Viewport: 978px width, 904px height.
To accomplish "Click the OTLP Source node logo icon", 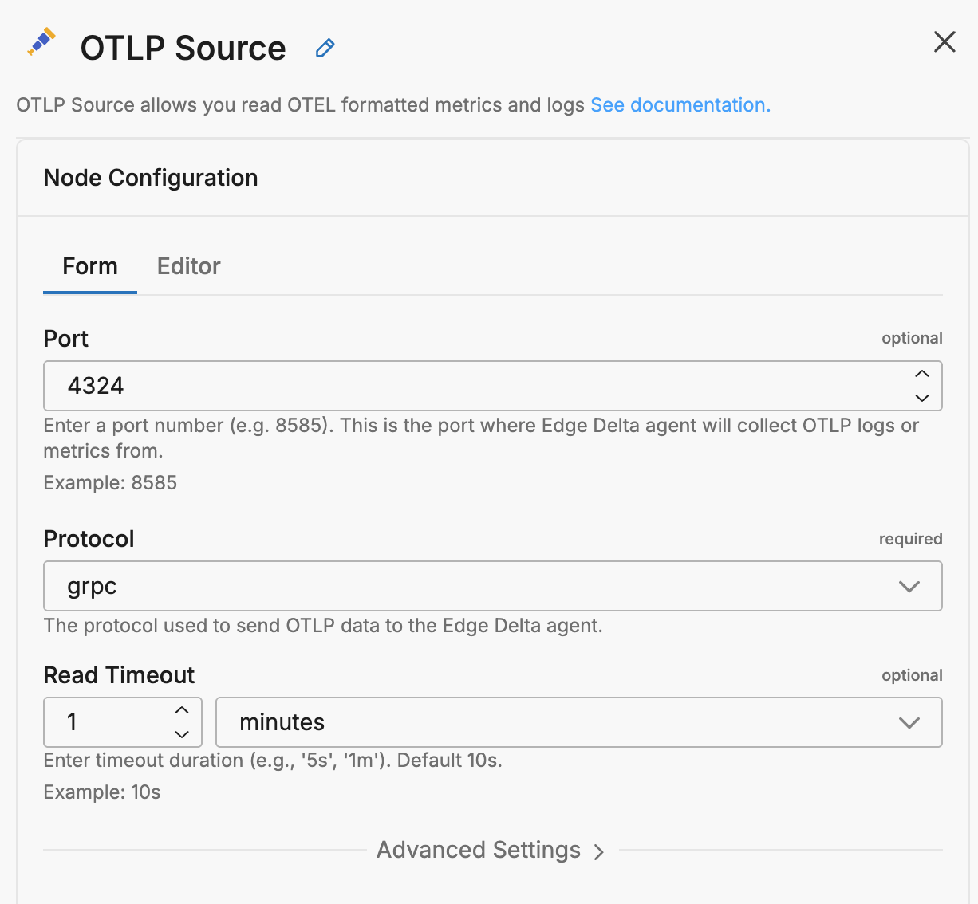I will [41, 42].
